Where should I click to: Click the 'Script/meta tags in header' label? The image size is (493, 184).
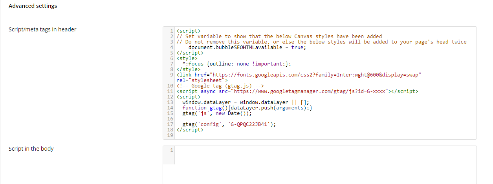42,29
